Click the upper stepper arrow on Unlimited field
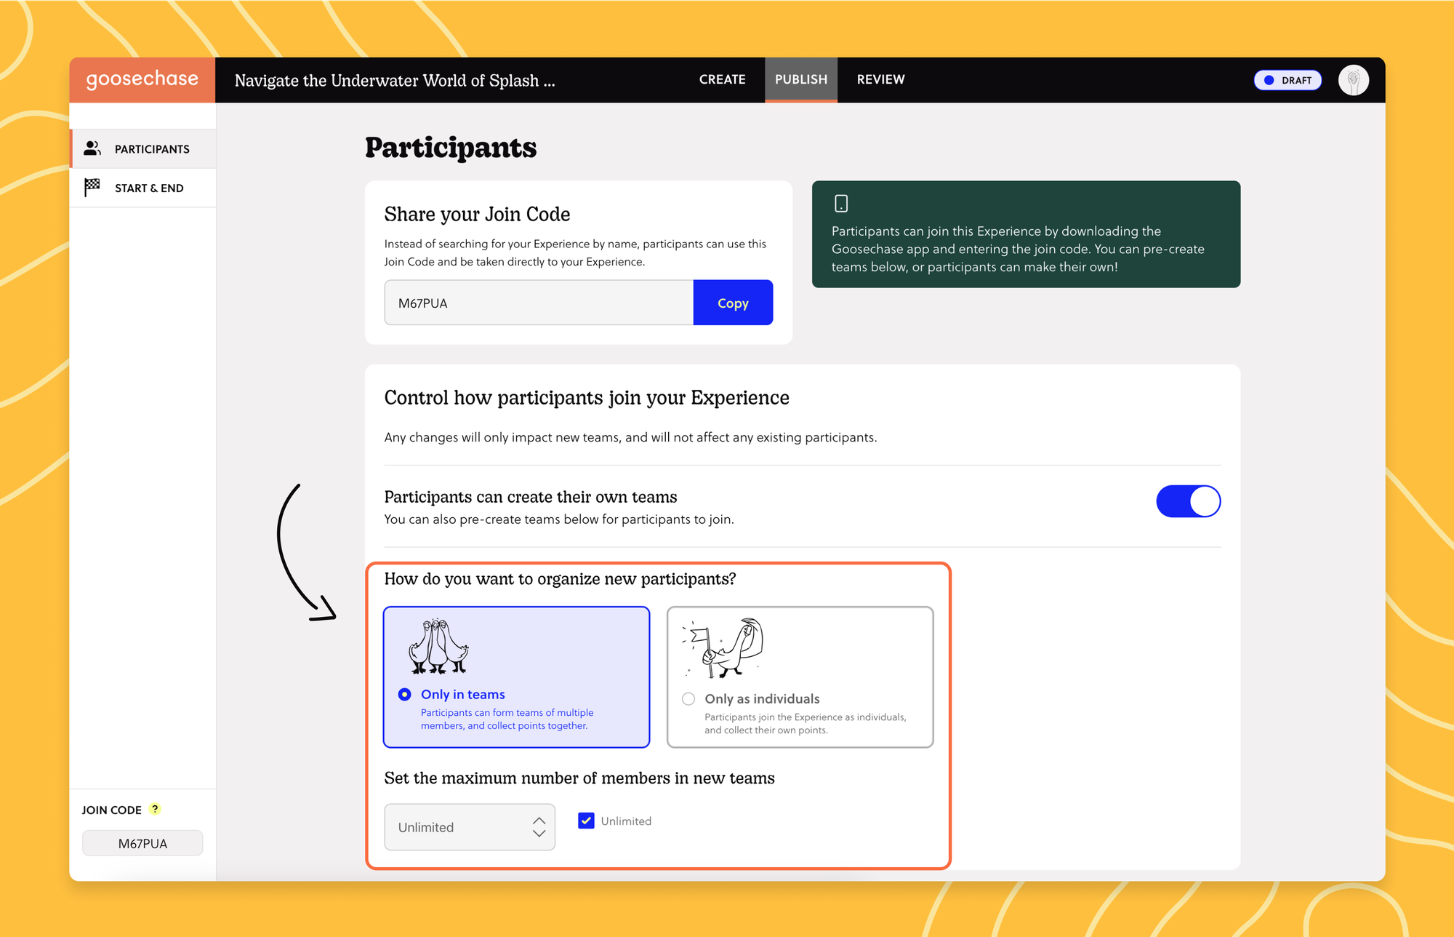The width and height of the screenshot is (1454, 937). 539,820
